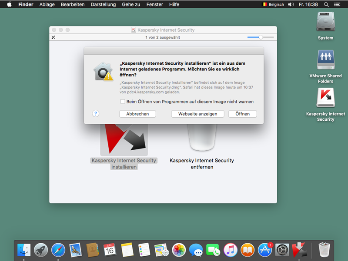Viewport: 348px width, 261px height.
Task: Open the Darstellung menu
Action: click(103, 4)
